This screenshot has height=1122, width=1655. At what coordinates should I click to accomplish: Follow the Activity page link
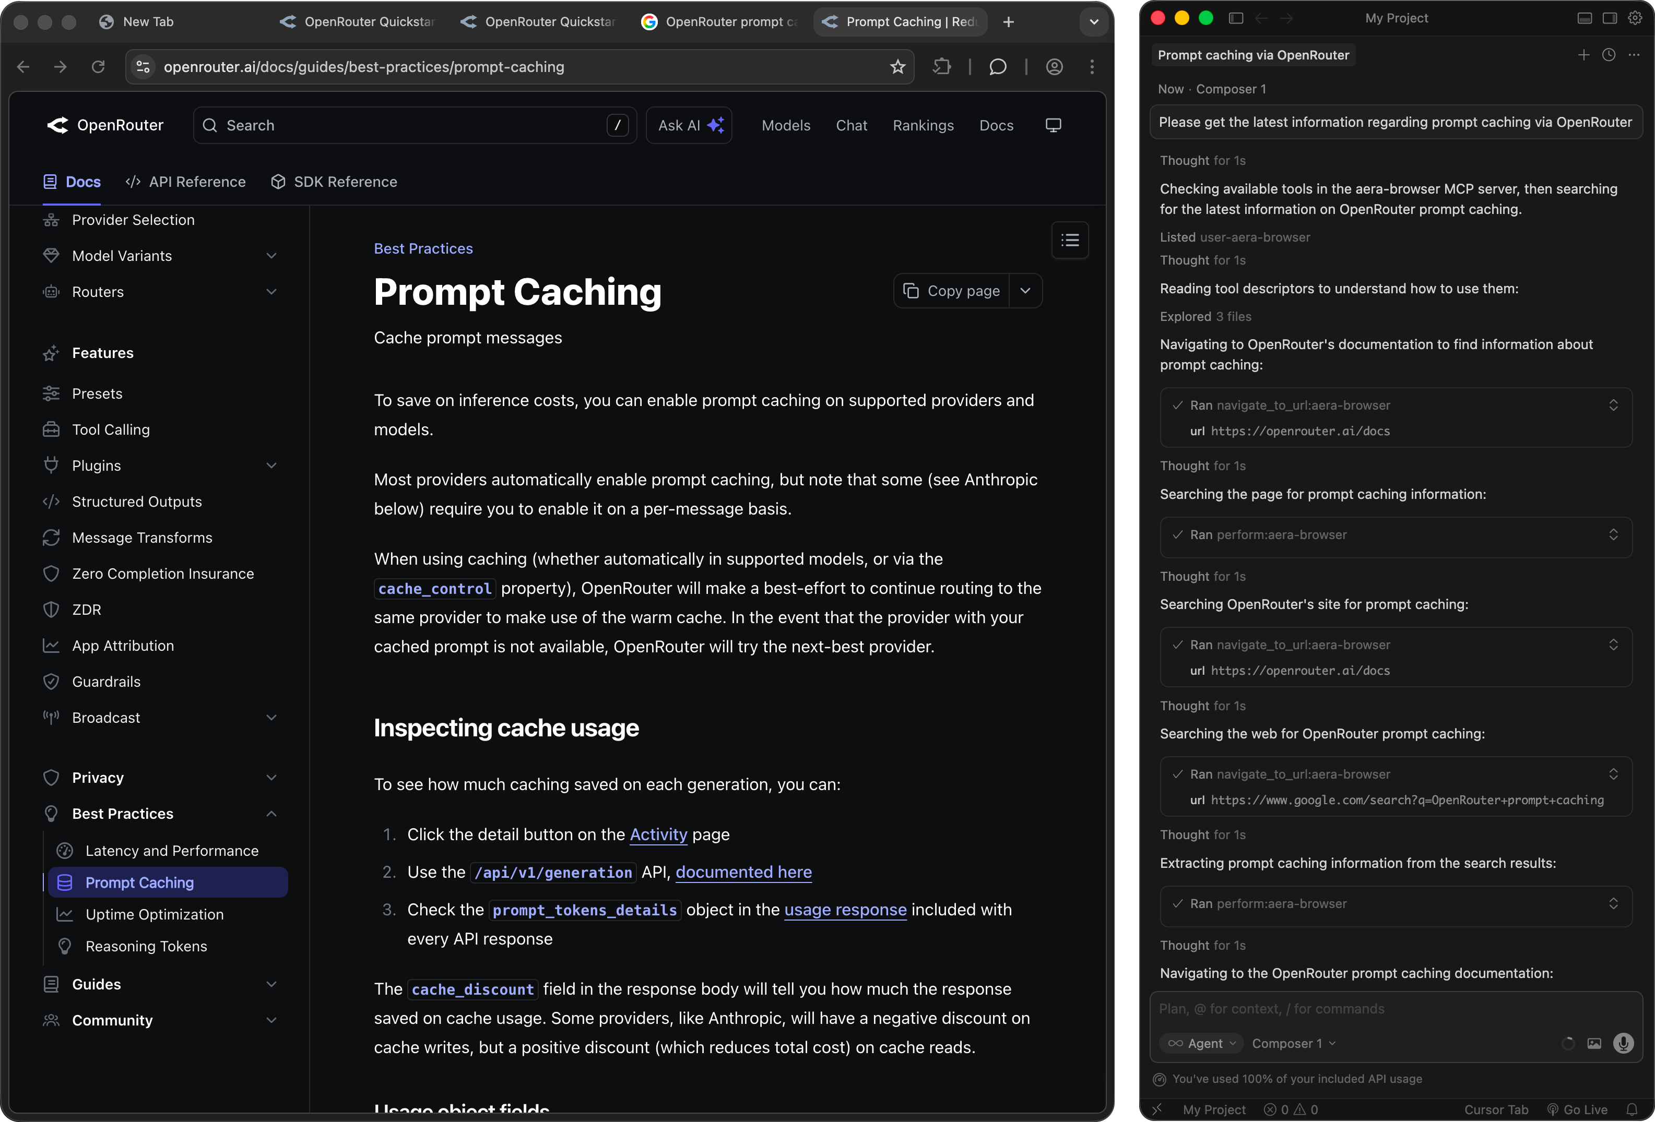pos(658,834)
